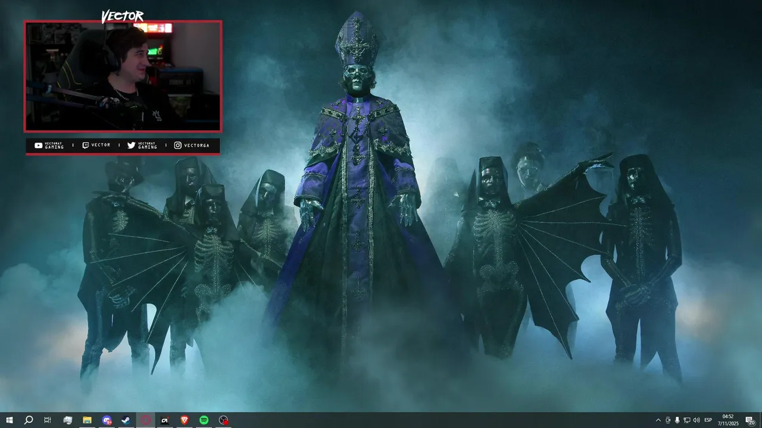
Task: Open network status tray icon
Action: (x=687, y=420)
